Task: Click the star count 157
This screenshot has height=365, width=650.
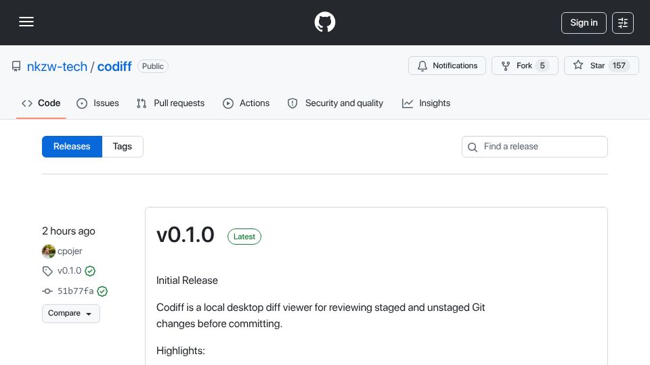Action: tap(619, 66)
